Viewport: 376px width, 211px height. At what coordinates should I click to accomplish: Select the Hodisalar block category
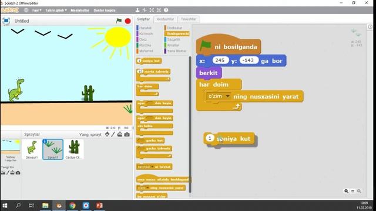[x=174, y=28]
